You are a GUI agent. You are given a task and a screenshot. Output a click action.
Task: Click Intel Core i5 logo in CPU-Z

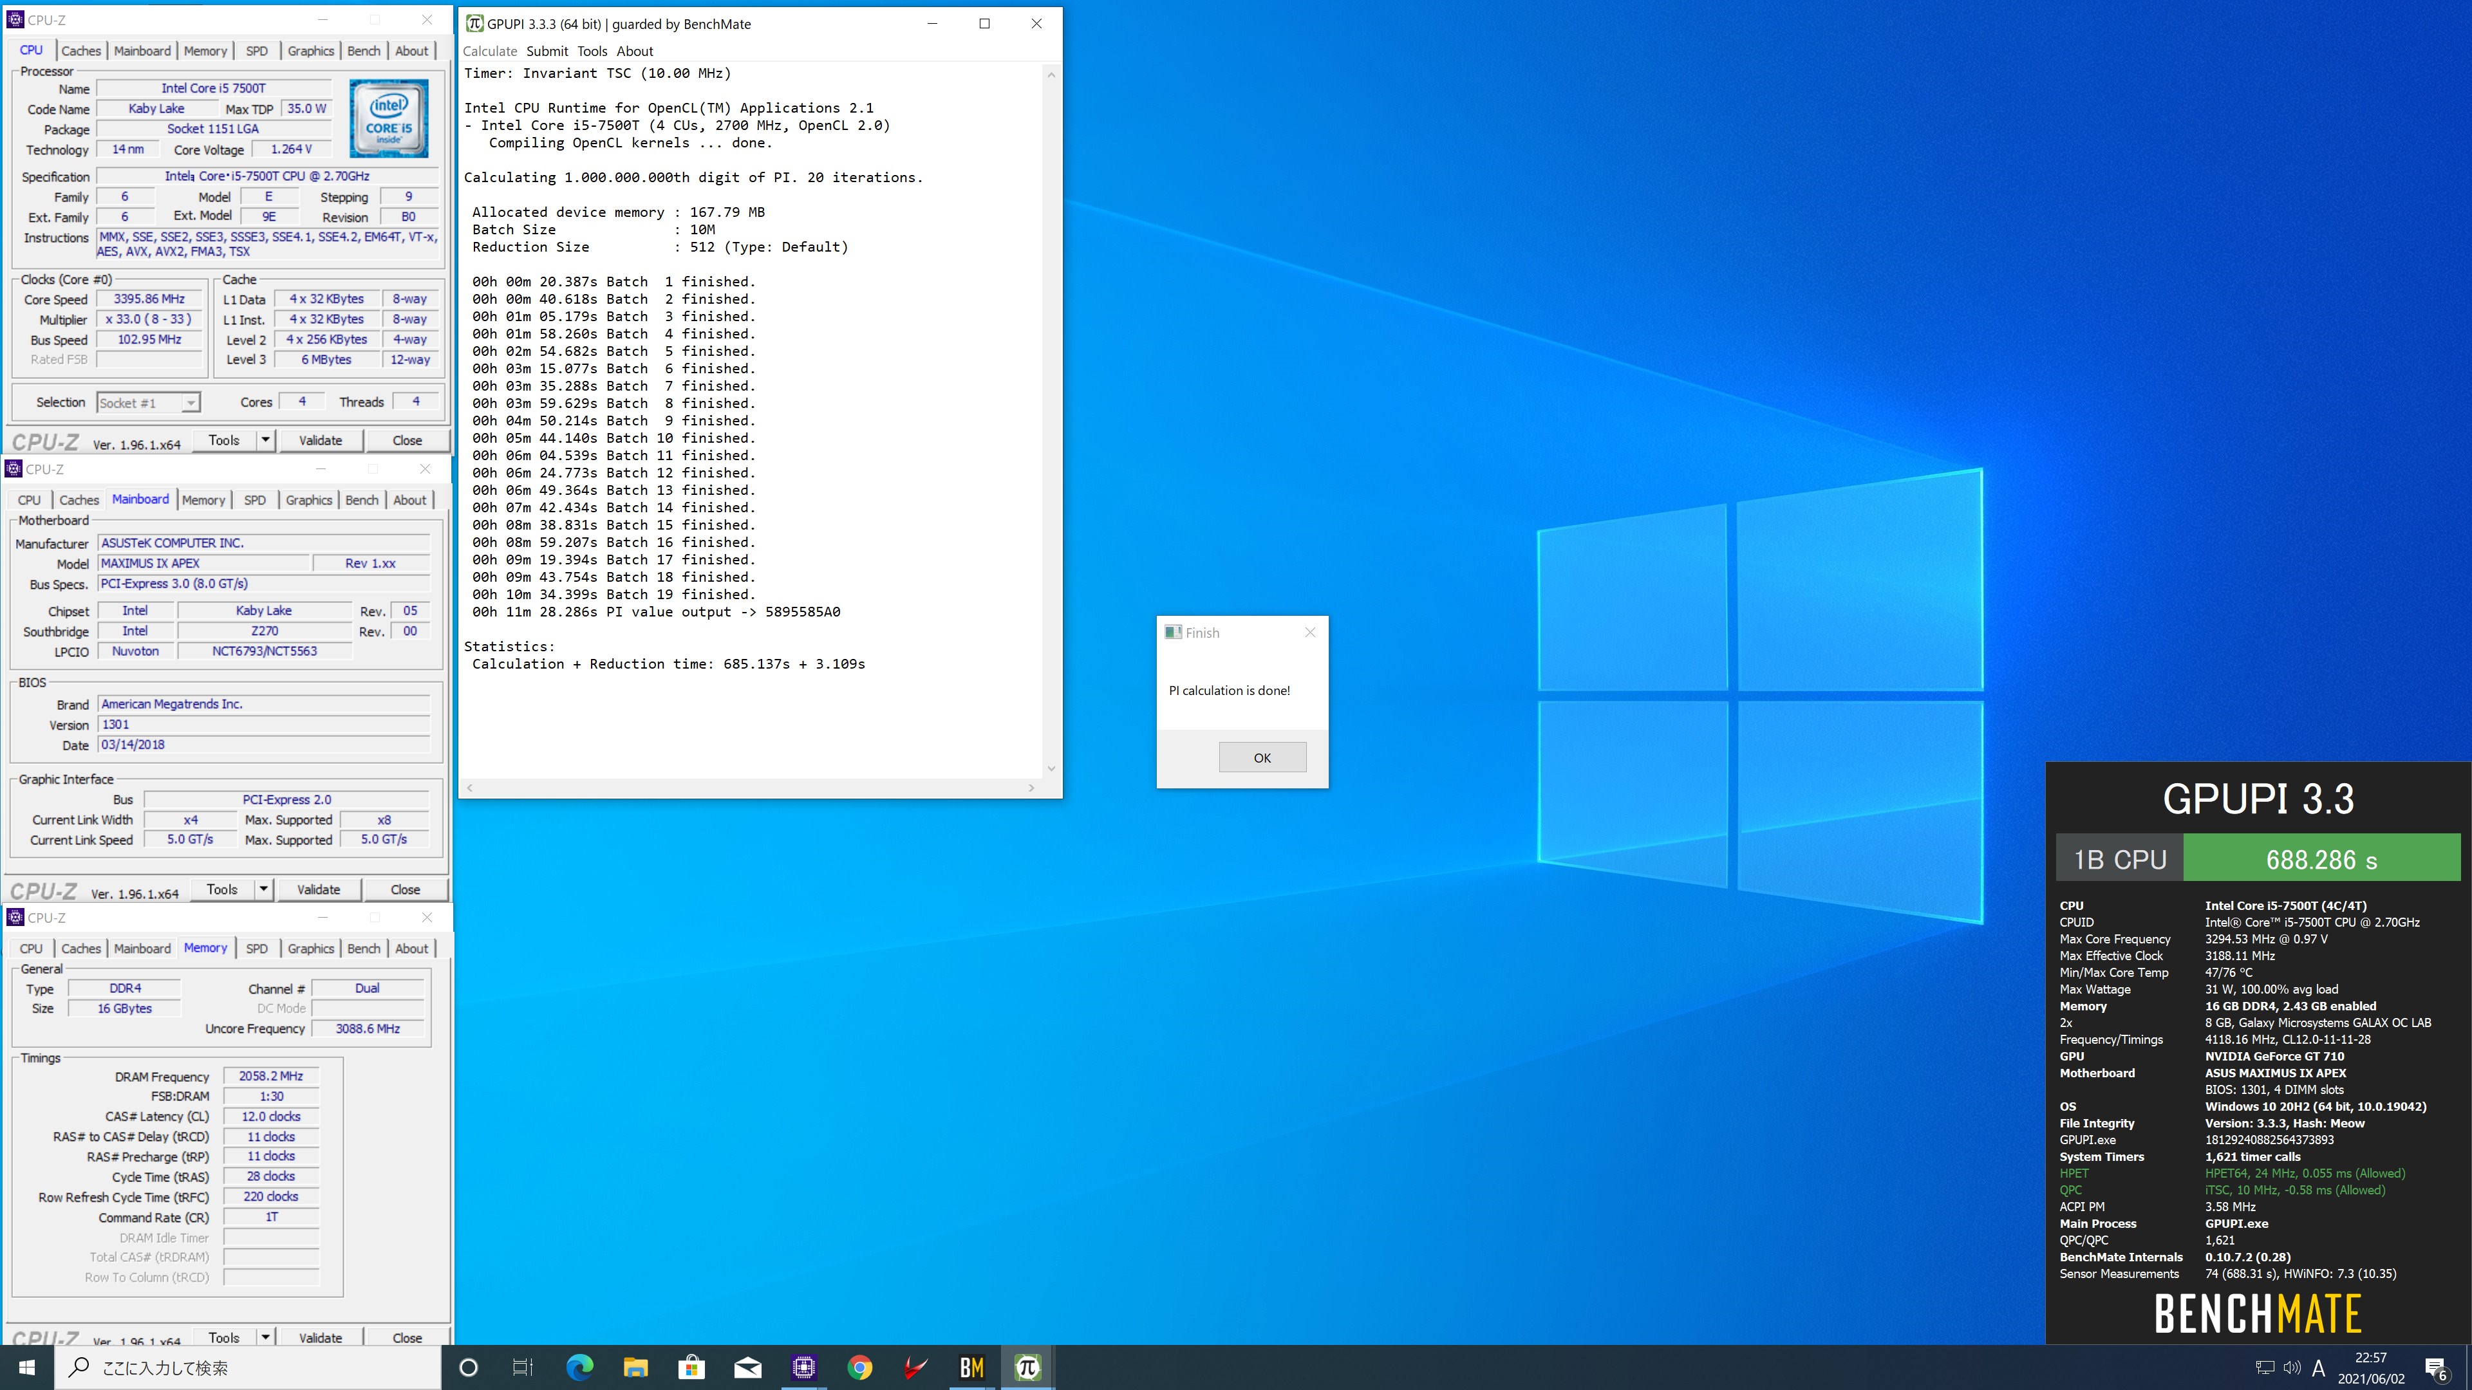coord(389,119)
